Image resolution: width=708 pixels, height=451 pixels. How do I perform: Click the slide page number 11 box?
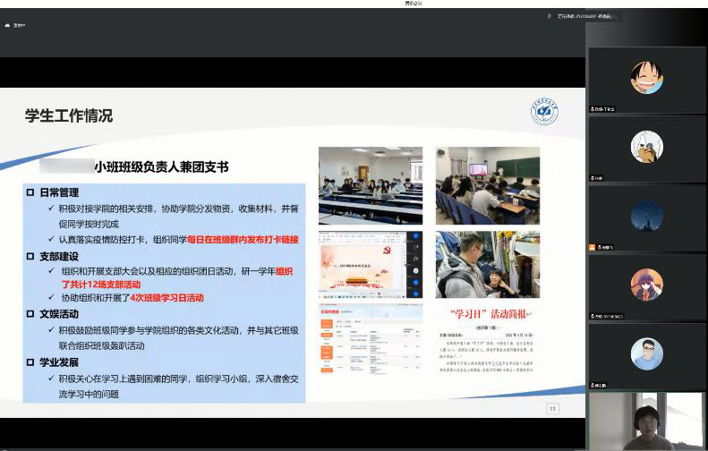[x=552, y=408]
